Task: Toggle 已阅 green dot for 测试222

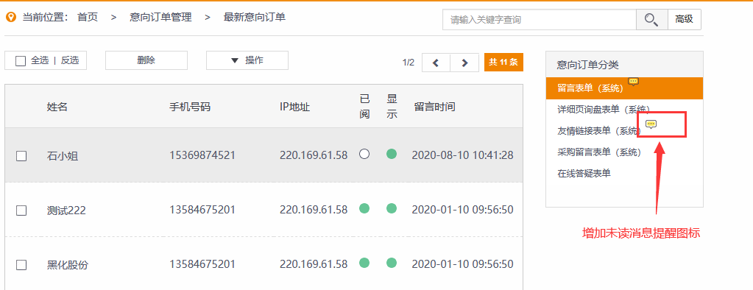Action: [364, 208]
